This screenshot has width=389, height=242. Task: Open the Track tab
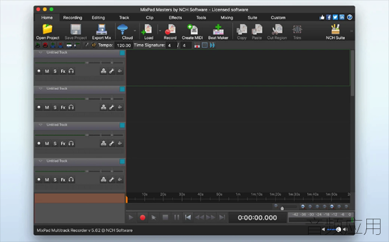pyautogui.click(x=124, y=17)
